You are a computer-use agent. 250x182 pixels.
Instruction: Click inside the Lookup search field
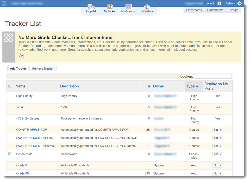click(x=213, y=76)
